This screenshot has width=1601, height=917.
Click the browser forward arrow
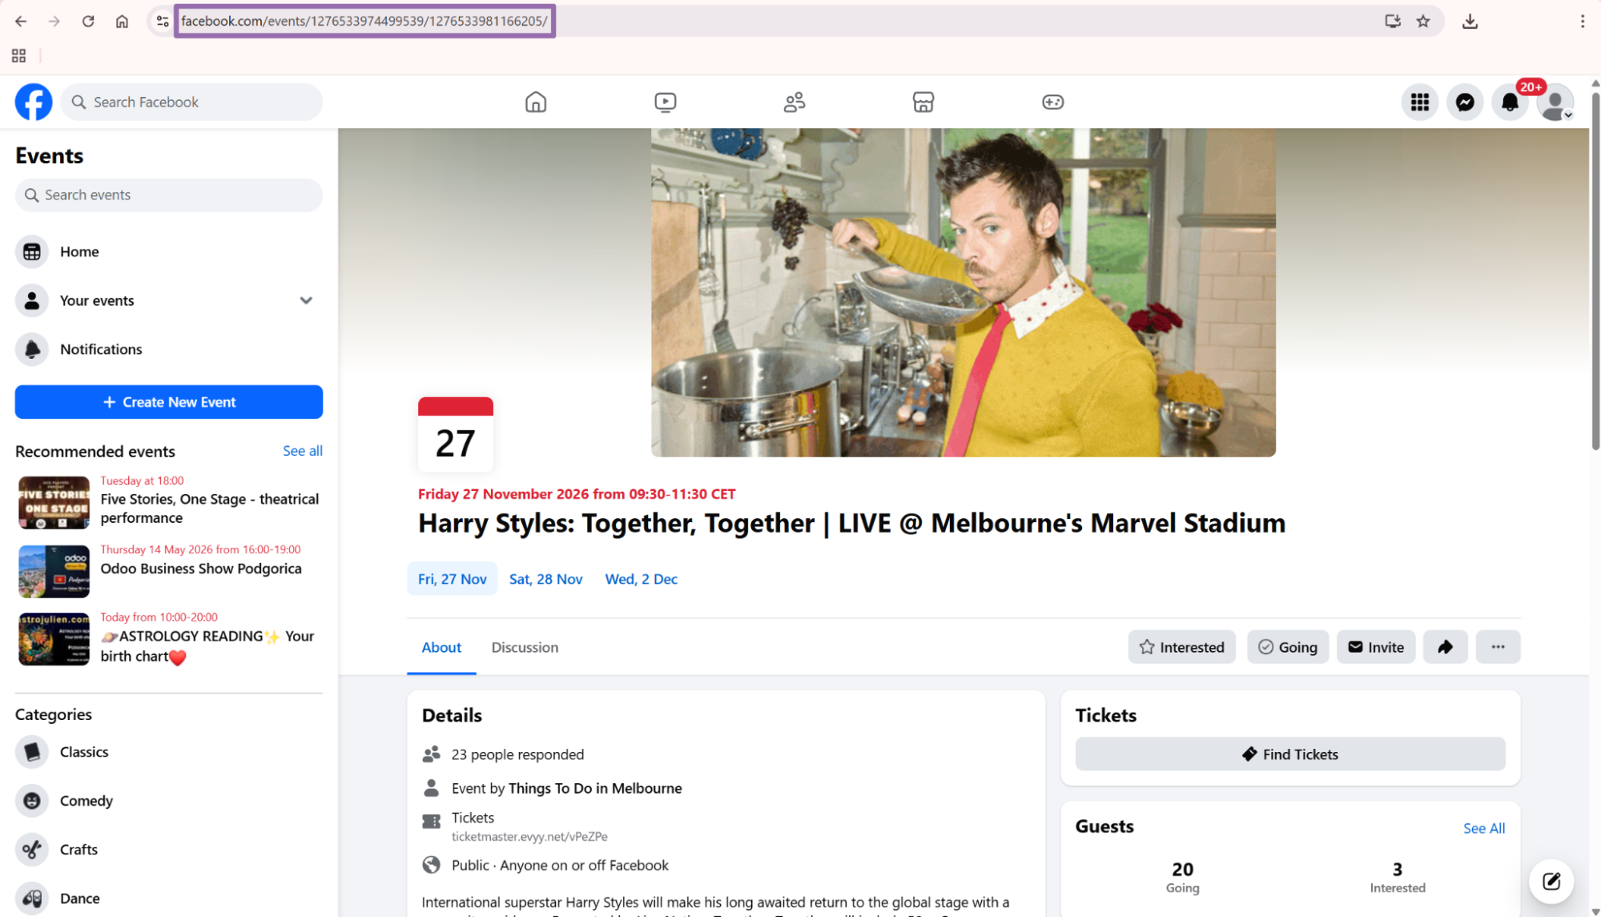click(x=54, y=22)
